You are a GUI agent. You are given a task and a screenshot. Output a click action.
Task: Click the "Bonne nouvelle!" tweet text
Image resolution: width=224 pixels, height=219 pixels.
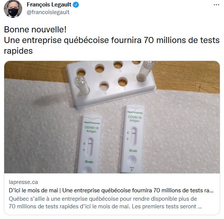coord(35,30)
